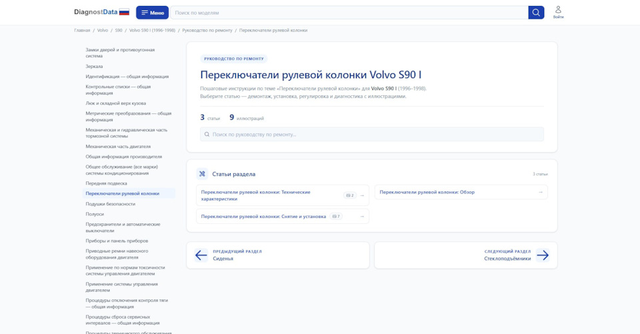640x334 pixels.
Task: Open Руководство по ремонту breadcrumb
Action: click(207, 30)
